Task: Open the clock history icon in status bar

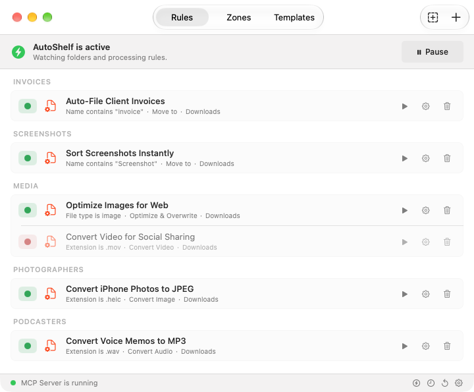Action: 431,383
